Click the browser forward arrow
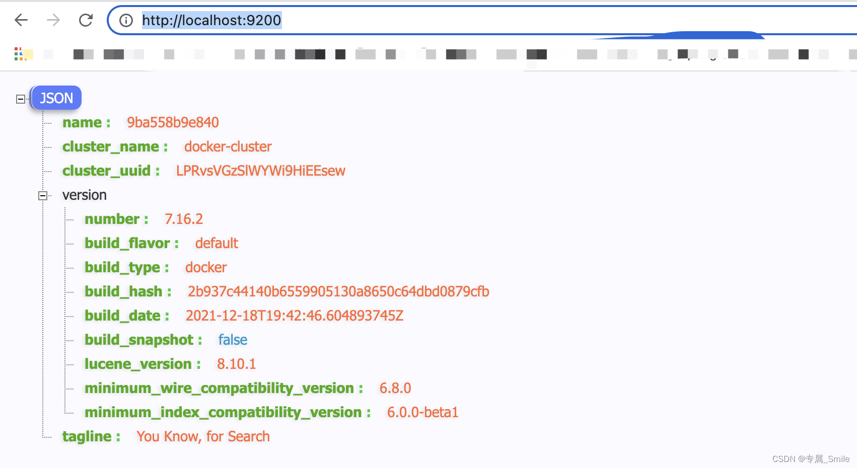The height and width of the screenshot is (468, 857). [53, 20]
